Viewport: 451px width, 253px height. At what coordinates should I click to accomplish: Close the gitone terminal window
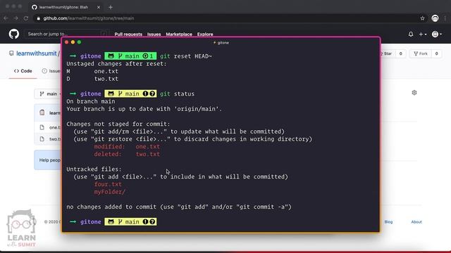(67, 42)
